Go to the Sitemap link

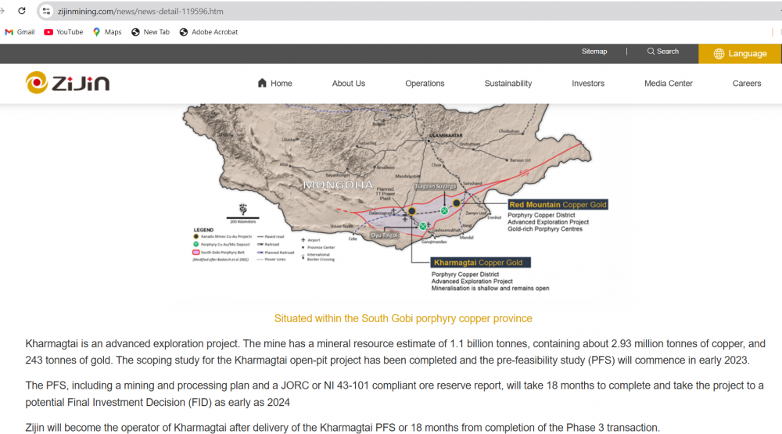pos(594,52)
